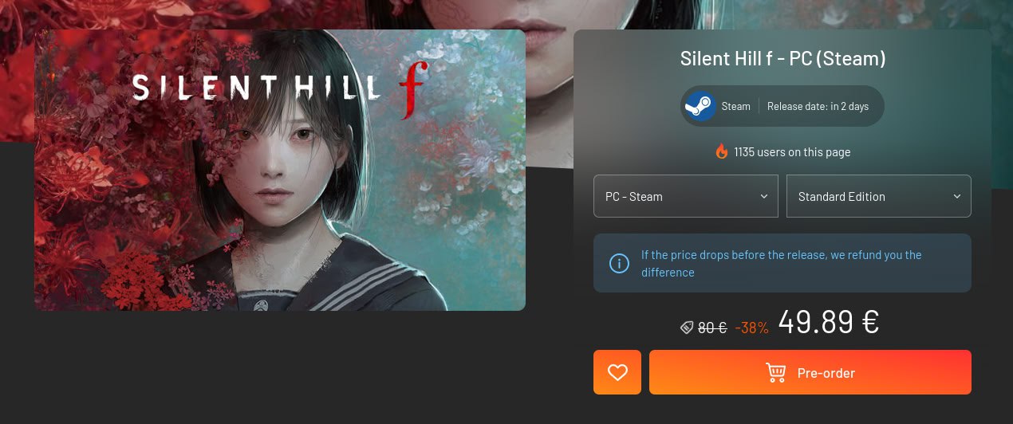This screenshot has height=424, width=1013.
Task: Select the 'Silent Hill f - PC (Steam)' title
Action: (782, 59)
